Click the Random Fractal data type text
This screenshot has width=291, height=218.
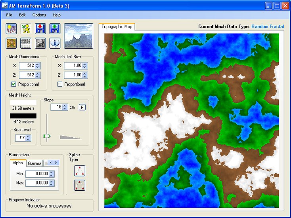coord(268,27)
